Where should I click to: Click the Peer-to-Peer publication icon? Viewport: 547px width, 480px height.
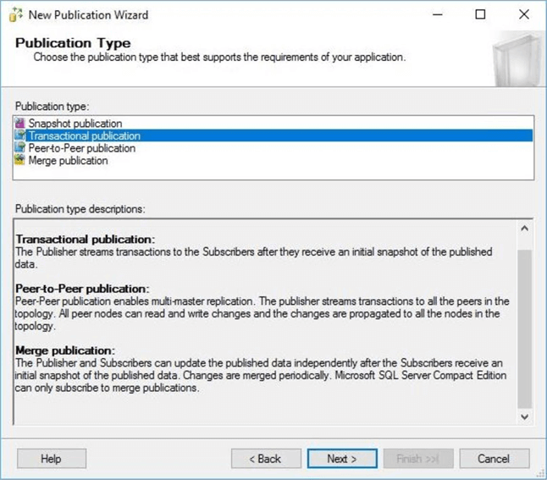click(20, 148)
